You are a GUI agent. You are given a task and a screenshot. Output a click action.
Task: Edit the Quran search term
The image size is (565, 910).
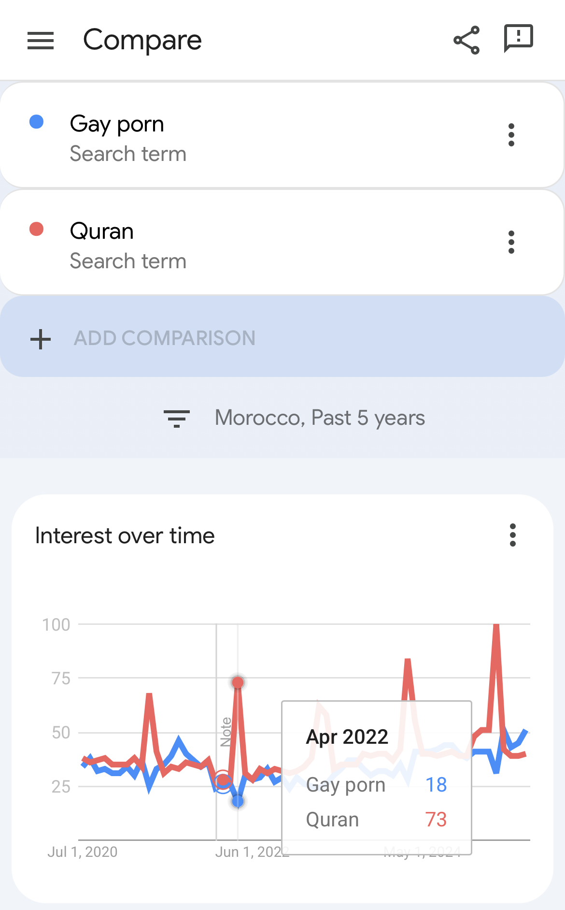(x=102, y=231)
